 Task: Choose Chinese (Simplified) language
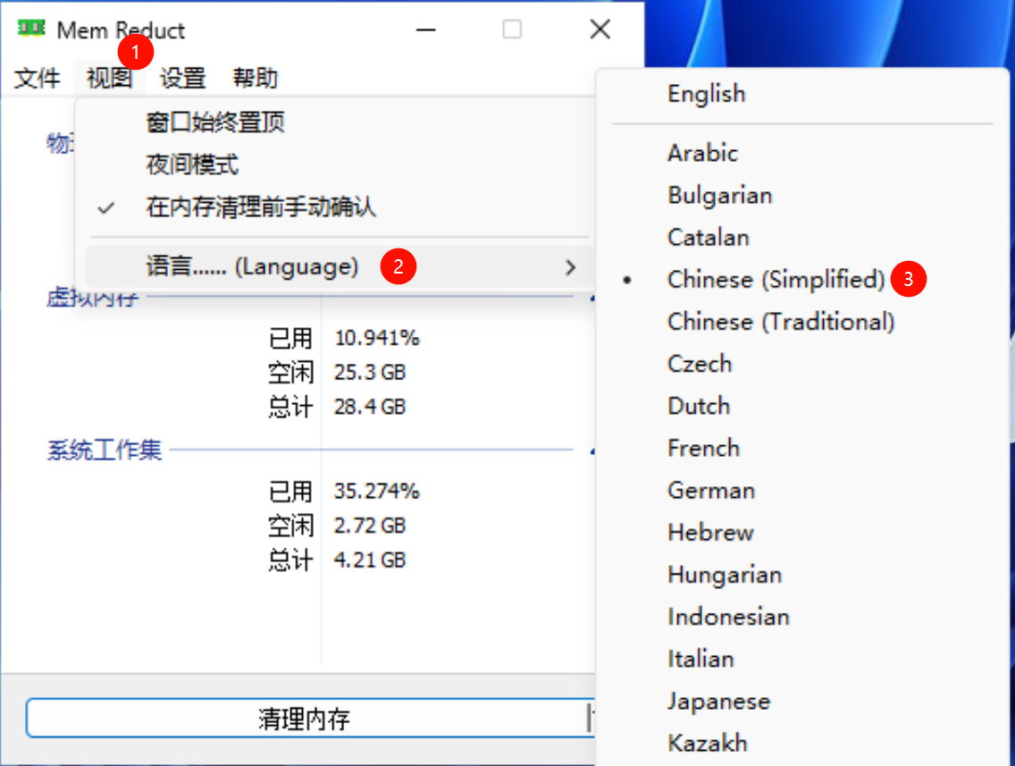[x=776, y=280]
